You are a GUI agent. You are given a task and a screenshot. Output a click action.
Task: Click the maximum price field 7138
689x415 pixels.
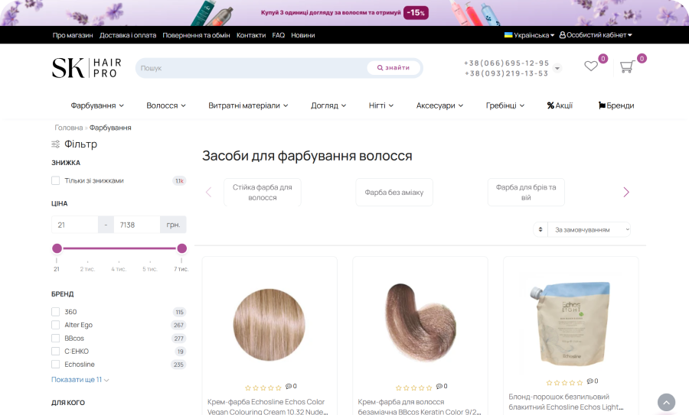tap(137, 225)
